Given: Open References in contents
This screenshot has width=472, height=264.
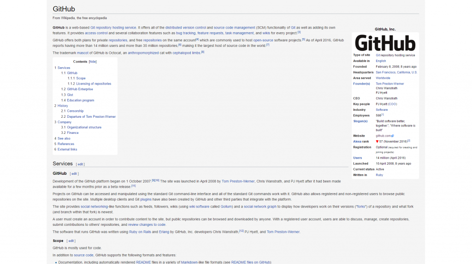Looking at the screenshot, I should pyautogui.click(x=66, y=144).
